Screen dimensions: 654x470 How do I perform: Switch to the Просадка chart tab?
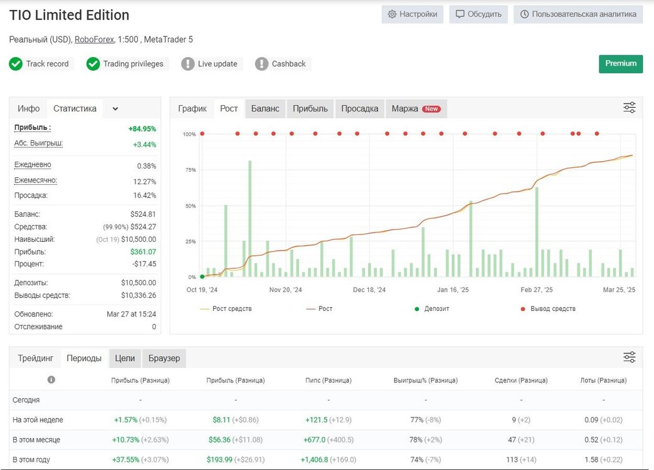(359, 109)
